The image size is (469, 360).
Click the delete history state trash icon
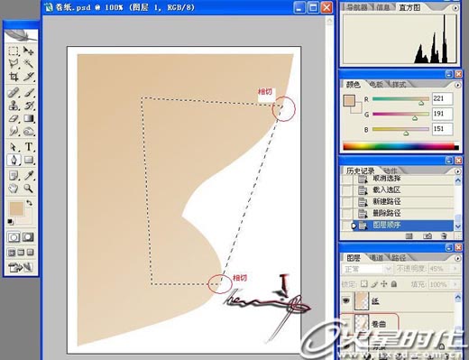(x=444, y=236)
